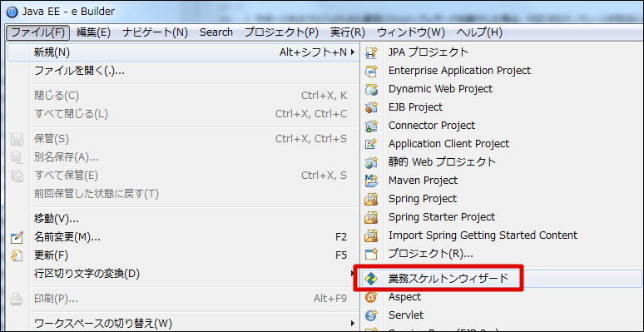Expand the 新規(N) submenu
644x332 pixels.
point(184,52)
